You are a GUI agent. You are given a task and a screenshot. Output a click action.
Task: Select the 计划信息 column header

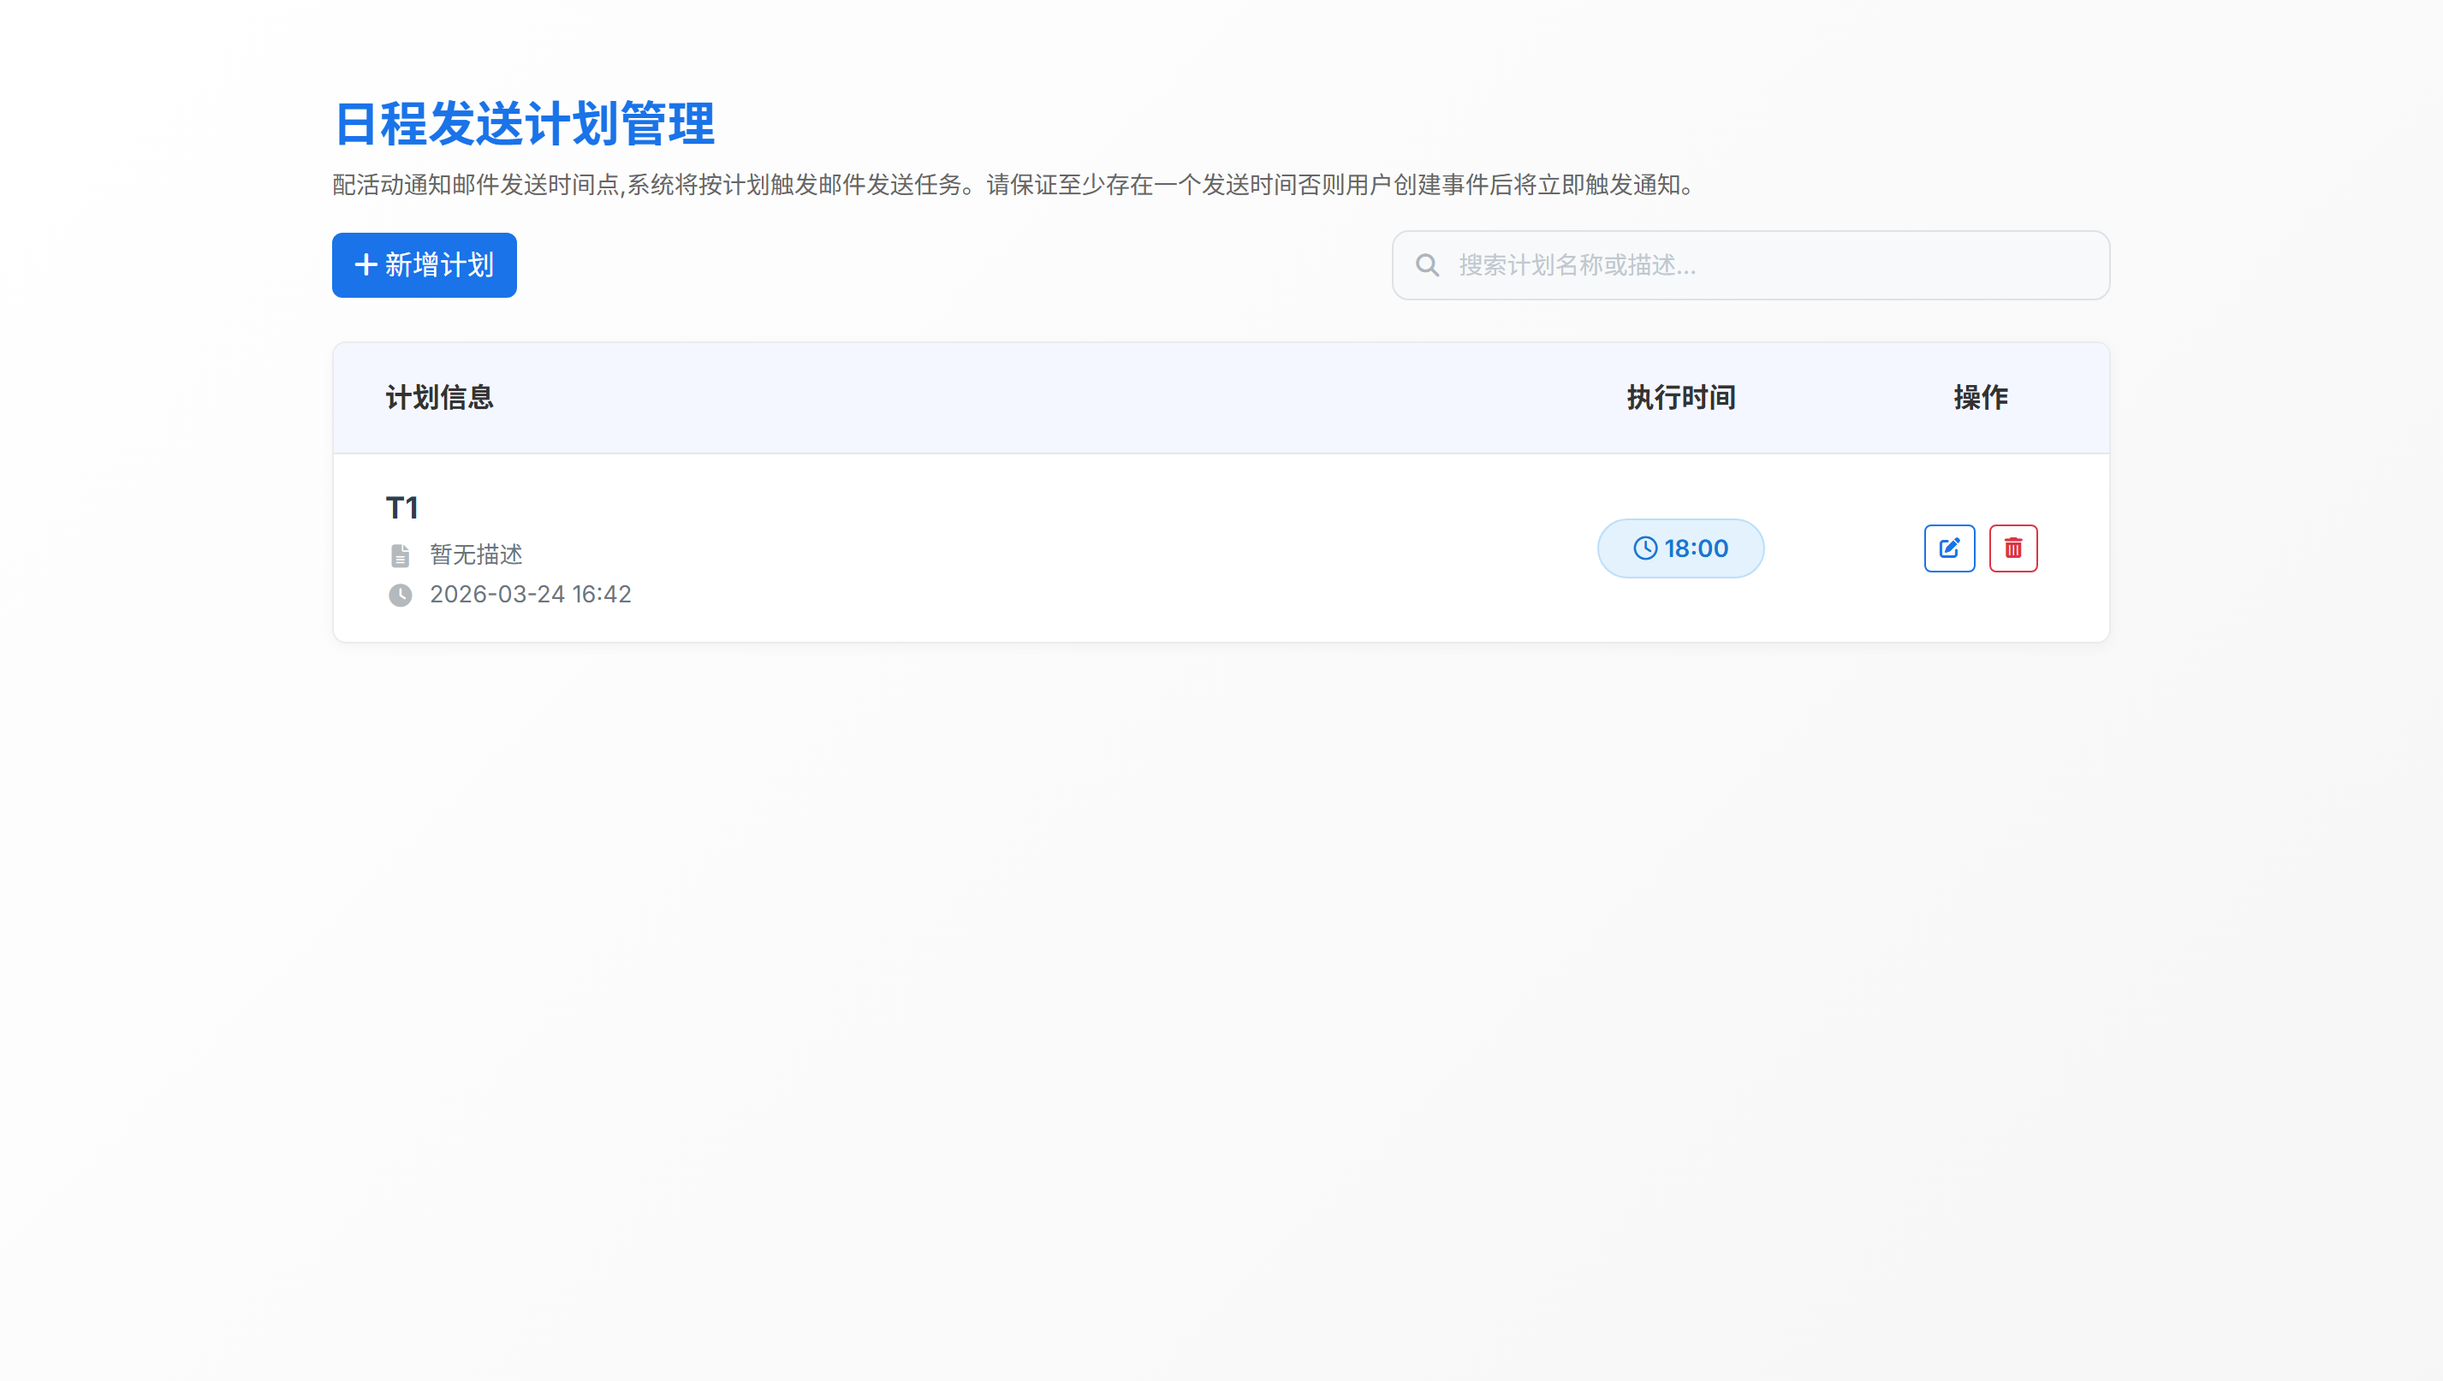(439, 397)
